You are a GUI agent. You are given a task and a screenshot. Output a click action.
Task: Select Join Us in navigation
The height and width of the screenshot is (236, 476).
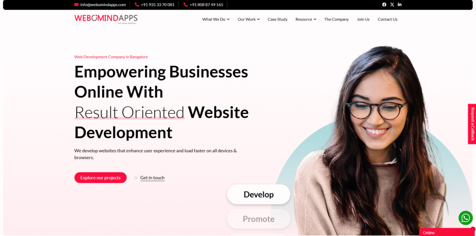tap(363, 19)
